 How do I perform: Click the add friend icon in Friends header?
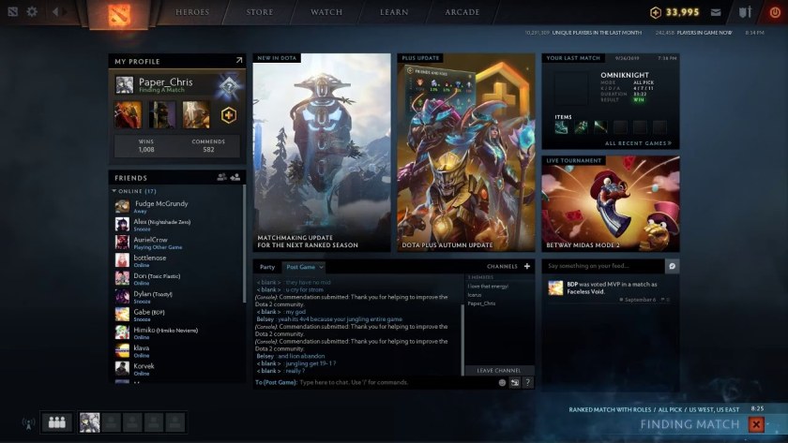coord(235,177)
